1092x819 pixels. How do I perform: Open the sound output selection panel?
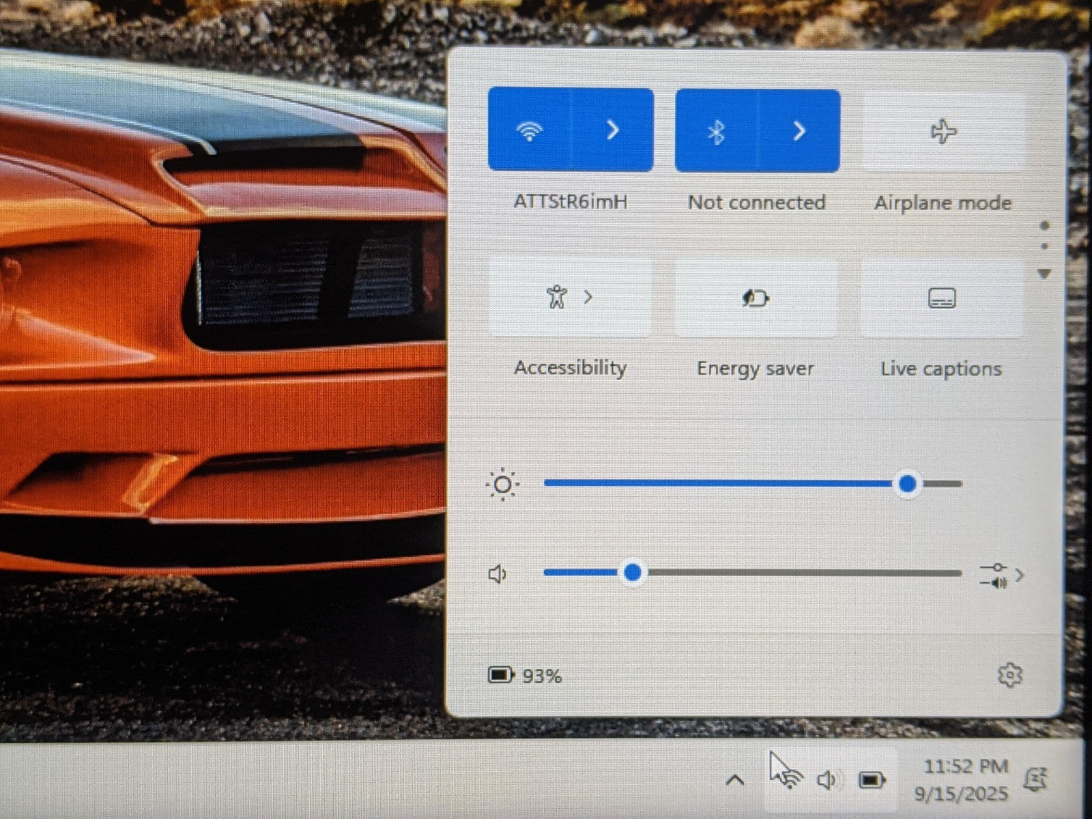coord(1002,575)
